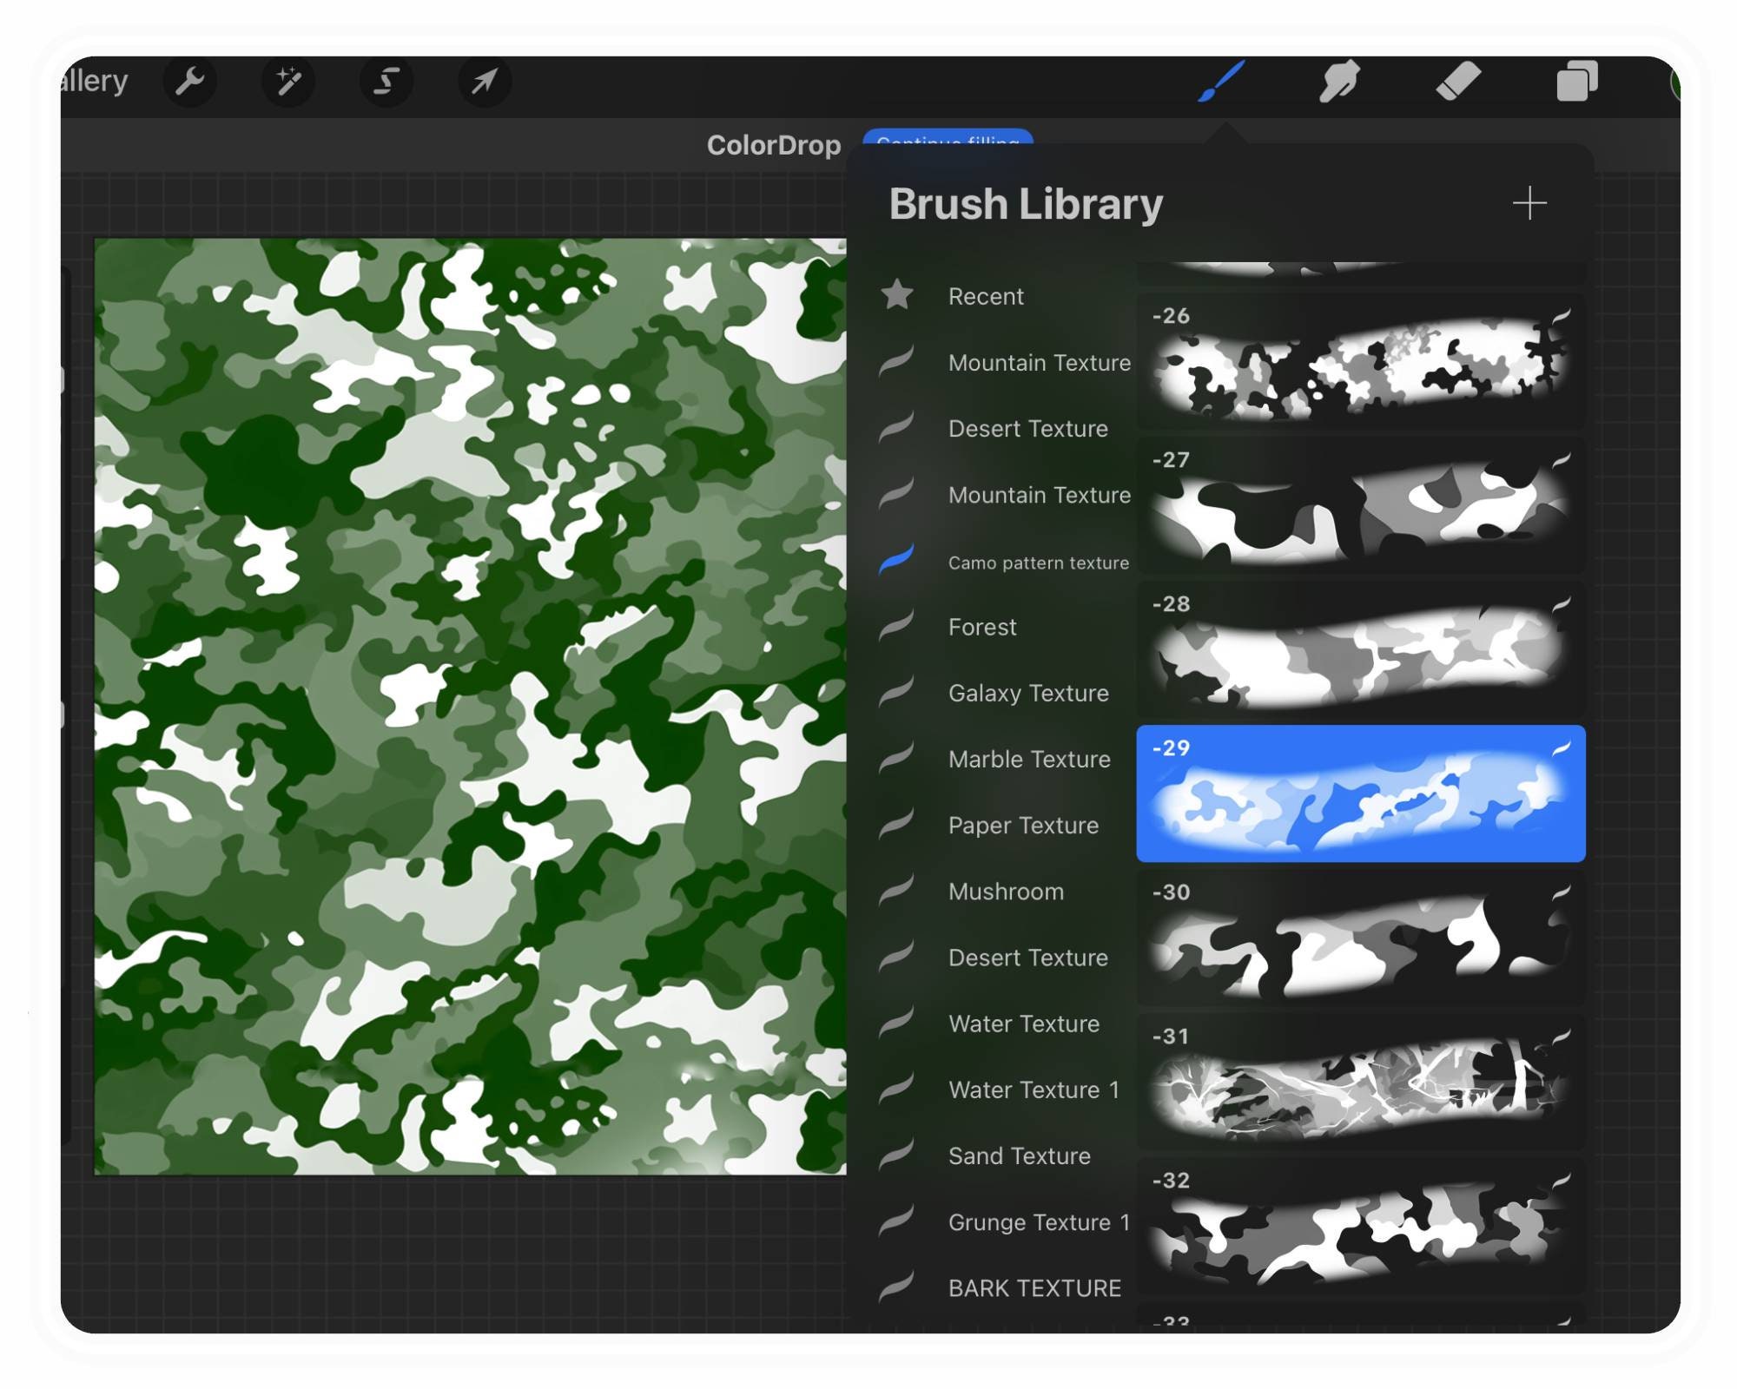Select the Eraser tool
This screenshot has height=1389, width=1737.
pos(1461,82)
